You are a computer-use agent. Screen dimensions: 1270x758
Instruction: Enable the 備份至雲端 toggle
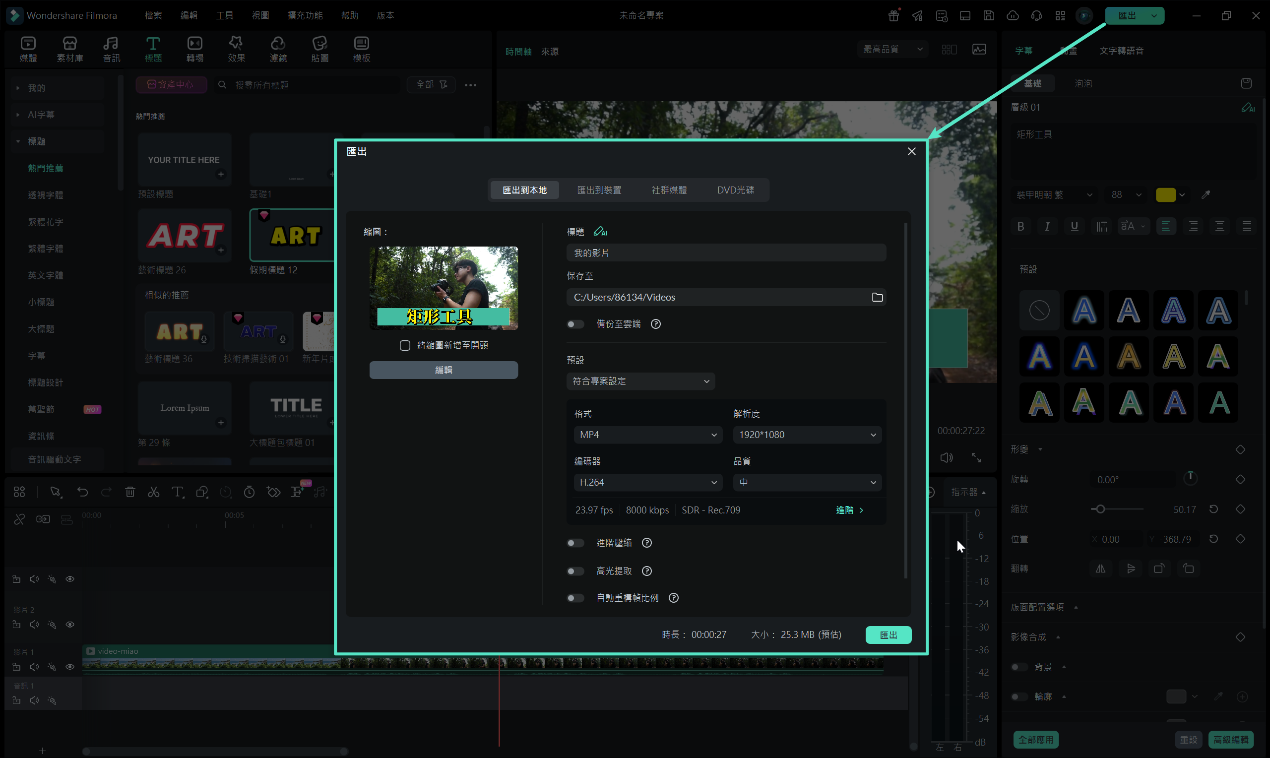575,324
